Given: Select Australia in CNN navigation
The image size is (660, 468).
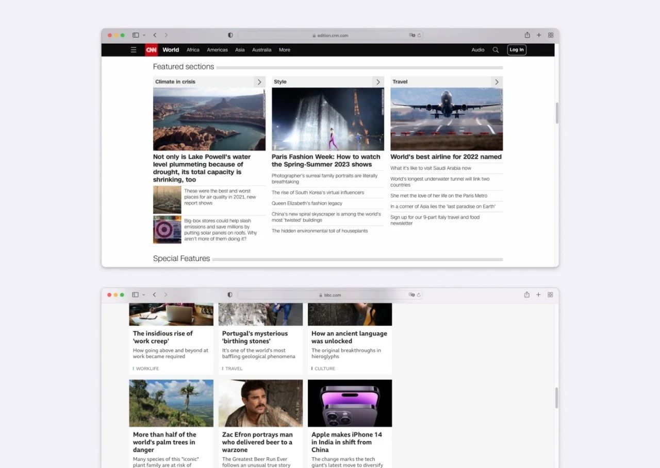Looking at the screenshot, I should (261, 50).
